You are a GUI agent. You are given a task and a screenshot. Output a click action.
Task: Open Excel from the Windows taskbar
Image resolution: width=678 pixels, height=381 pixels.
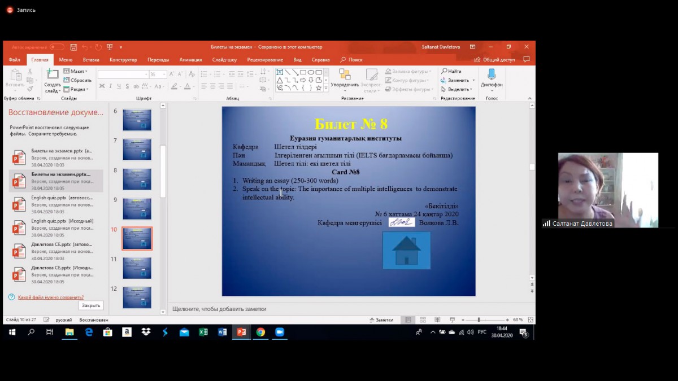tap(203, 332)
